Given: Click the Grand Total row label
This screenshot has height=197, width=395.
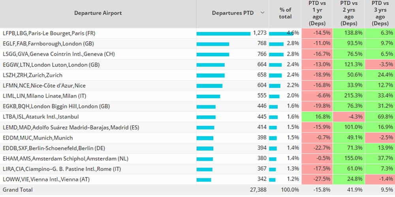Looking at the screenshot, I should pos(18,190).
